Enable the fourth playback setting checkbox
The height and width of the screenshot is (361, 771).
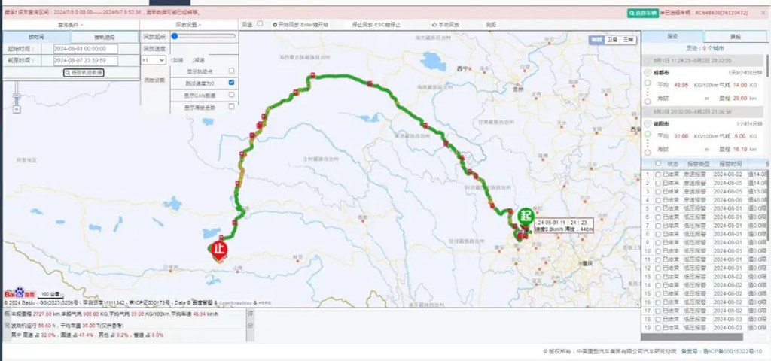click(x=231, y=106)
